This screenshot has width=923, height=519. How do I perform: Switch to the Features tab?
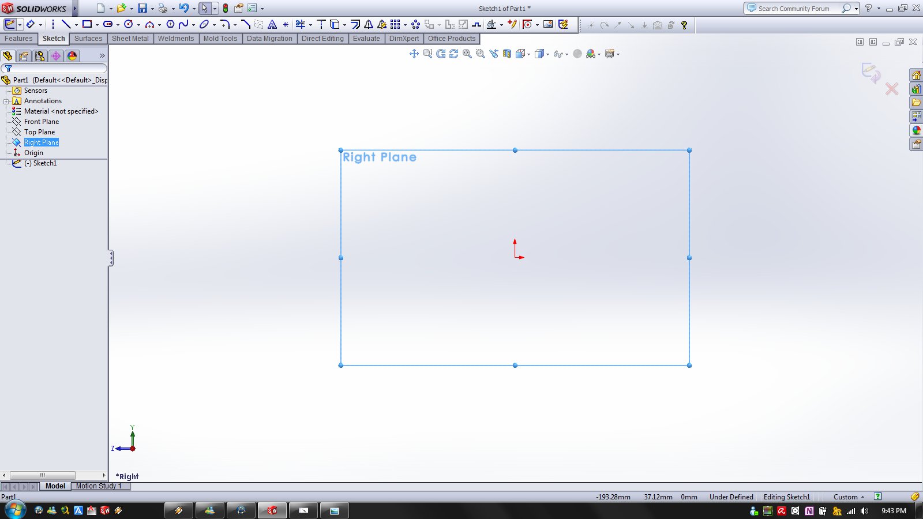[x=18, y=39]
